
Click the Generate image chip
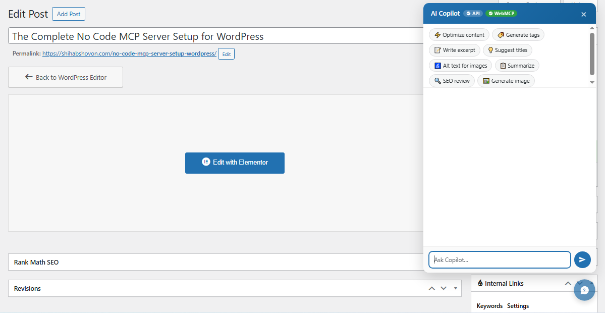click(x=506, y=81)
